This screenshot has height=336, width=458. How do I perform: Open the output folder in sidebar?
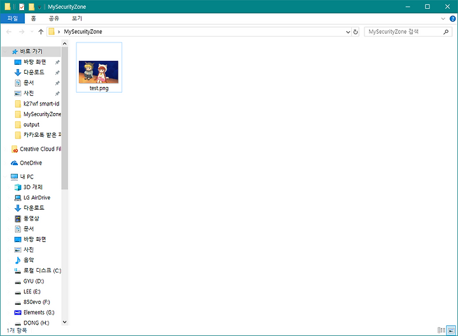coord(31,124)
